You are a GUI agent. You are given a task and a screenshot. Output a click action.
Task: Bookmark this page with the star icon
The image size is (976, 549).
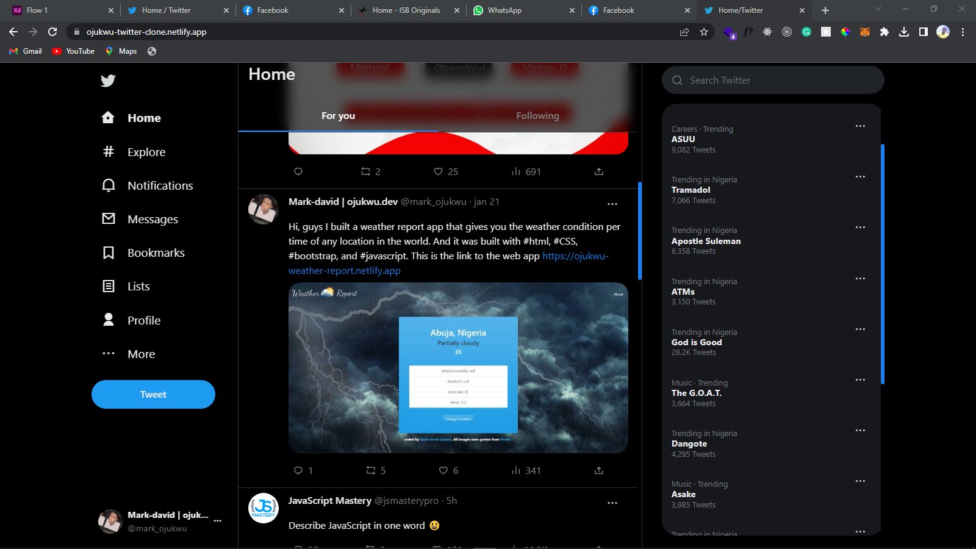[x=704, y=32]
